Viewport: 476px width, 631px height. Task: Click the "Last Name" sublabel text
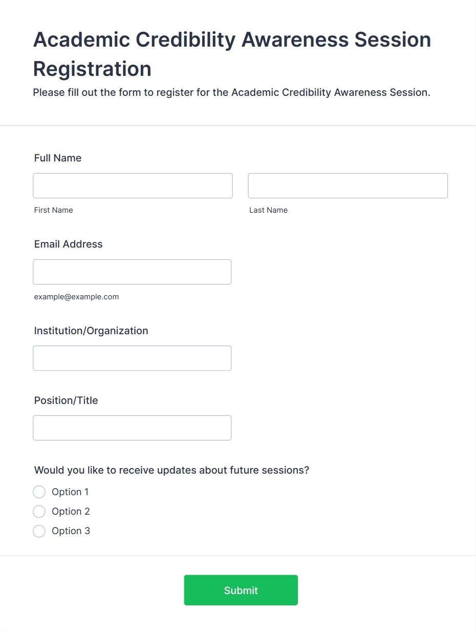tap(268, 210)
